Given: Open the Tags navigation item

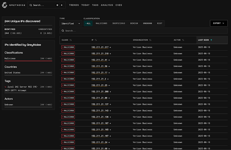Looking at the screenshot, I should [x=95, y=5].
